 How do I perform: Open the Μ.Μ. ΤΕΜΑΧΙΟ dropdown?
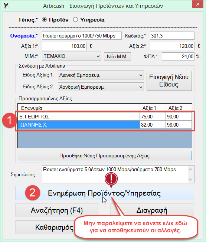[71, 56]
